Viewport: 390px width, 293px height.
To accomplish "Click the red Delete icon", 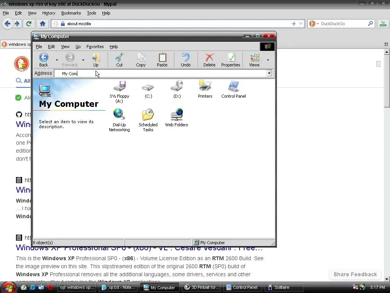I will point(209,60).
